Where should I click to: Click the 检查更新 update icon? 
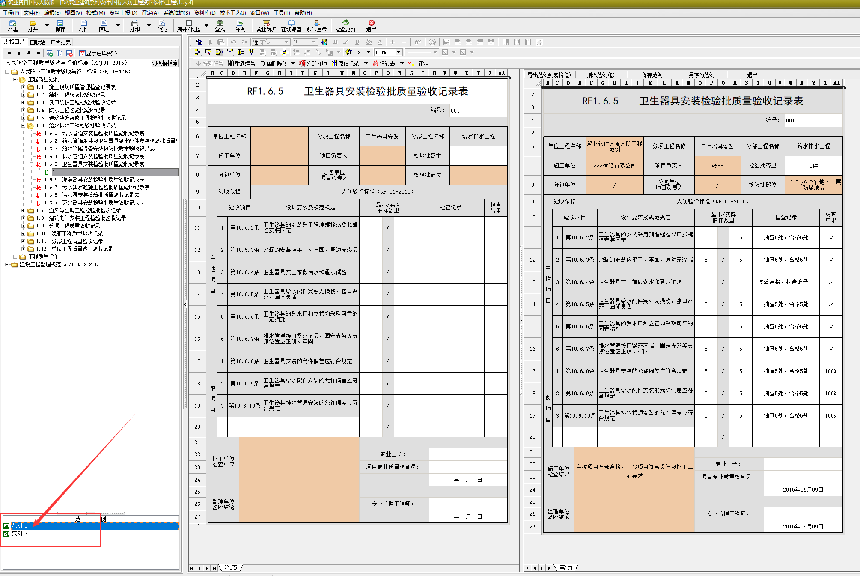[345, 26]
